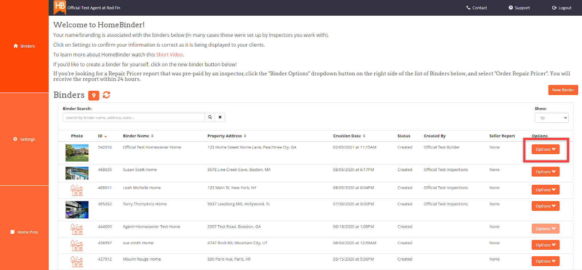The width and height of the screenshot is (582, 270).
Task: Create a binder with New Binder
Action: coord(563,90)
